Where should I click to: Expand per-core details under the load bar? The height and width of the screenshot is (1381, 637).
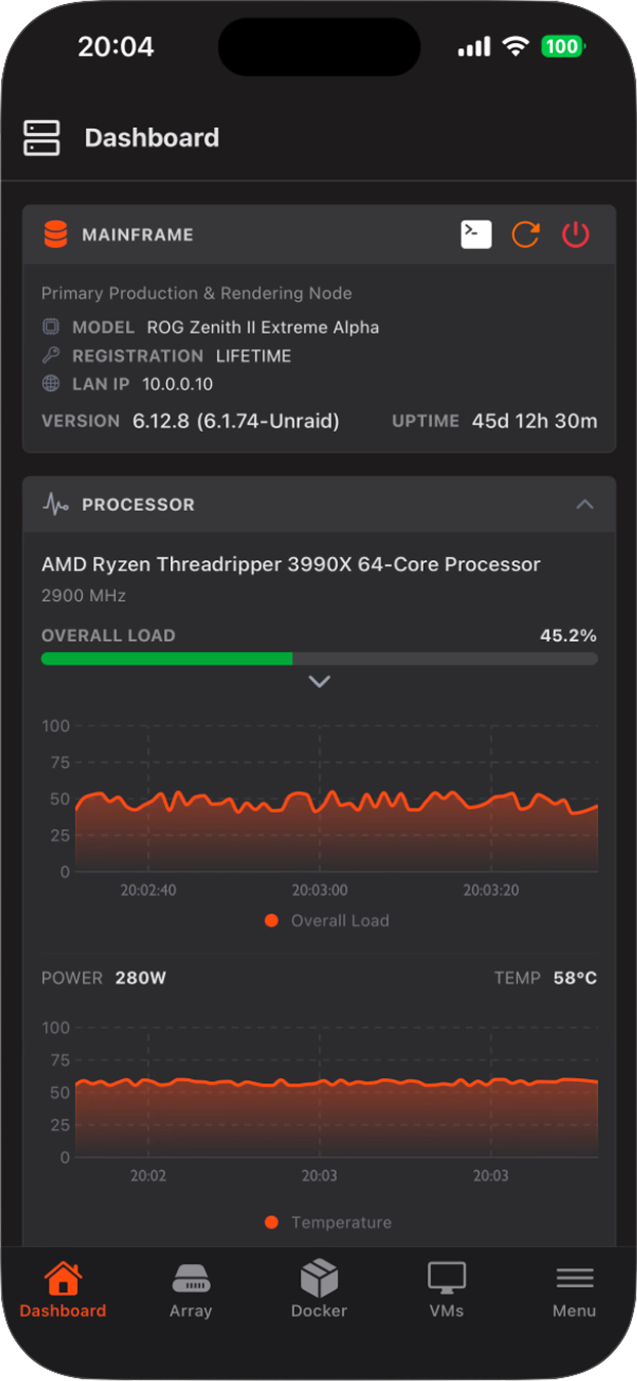tap(319, 682)
